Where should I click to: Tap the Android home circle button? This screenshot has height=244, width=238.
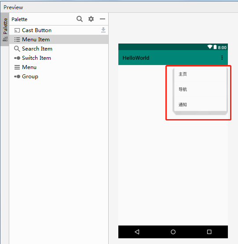(x=173, y=232)
